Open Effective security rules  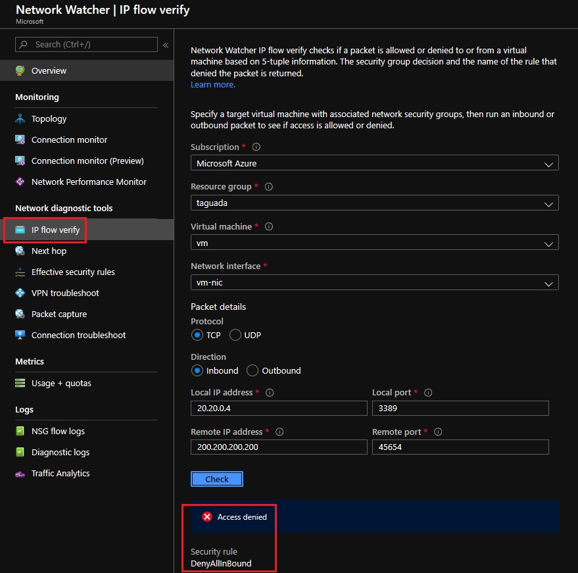[87, 272]
